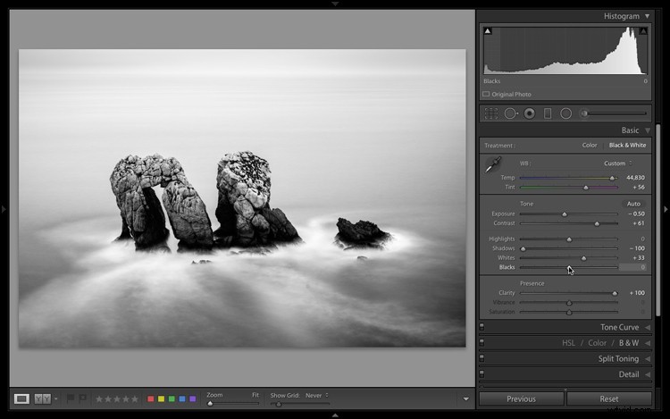Open WB Custom preset dropdown
Screen dimensions: 670x419
tap(618, 163)
